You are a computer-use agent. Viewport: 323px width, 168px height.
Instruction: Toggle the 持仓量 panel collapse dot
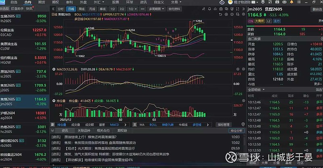click(54, 101)
